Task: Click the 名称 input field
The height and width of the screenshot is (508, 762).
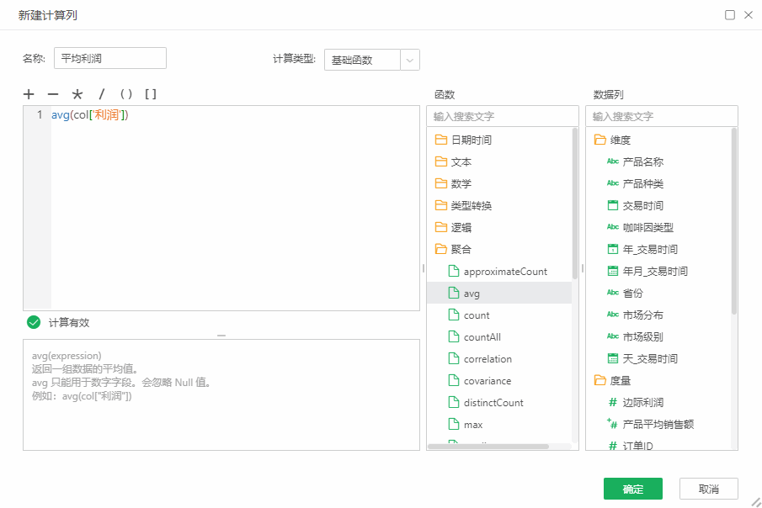Action: point(110,58)
